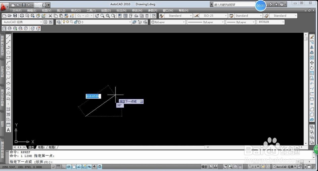Select the Ellipse draw tool
Screen dimensions: 318x171
[x=8, y=83]
